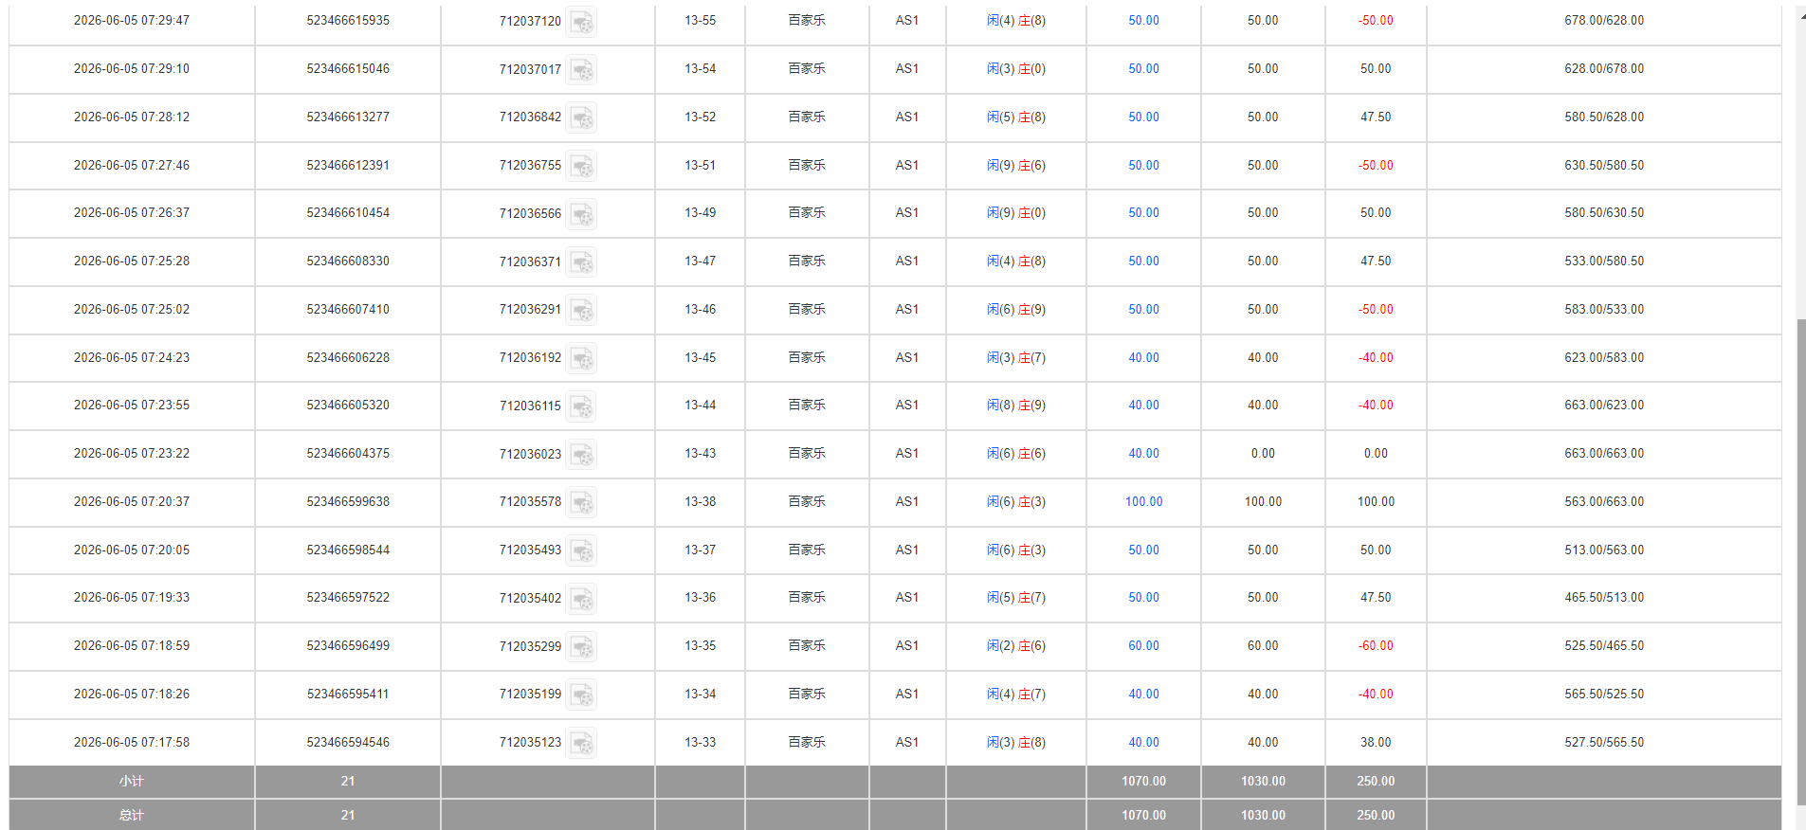Click the 100.00 blue bet amount

[x=1143, y=501]
